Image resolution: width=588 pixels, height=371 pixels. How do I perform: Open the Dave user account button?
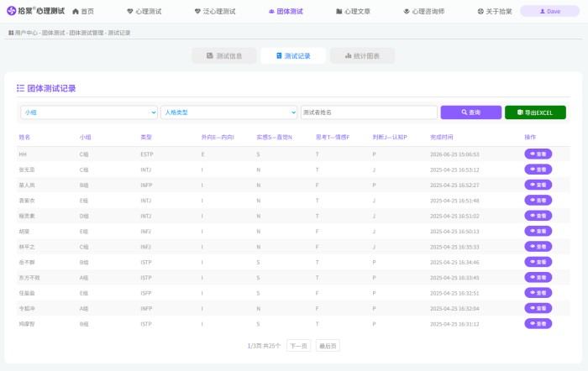[x=549, y=11]
